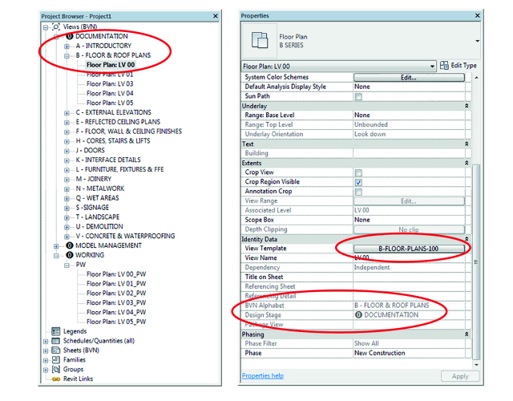Screen dimensions: 513x401
Task: Expand the A - INTRODUCTORY node
Action: tap(67, 47)
